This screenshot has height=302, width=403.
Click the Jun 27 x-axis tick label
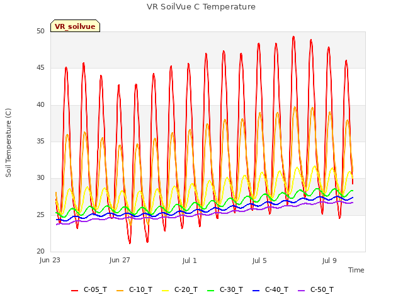coord(120,260)
